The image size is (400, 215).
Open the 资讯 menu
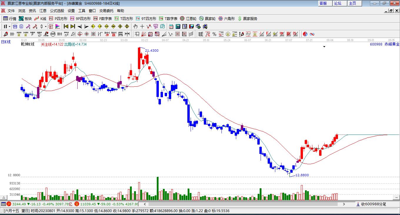[x=32, y=11]
